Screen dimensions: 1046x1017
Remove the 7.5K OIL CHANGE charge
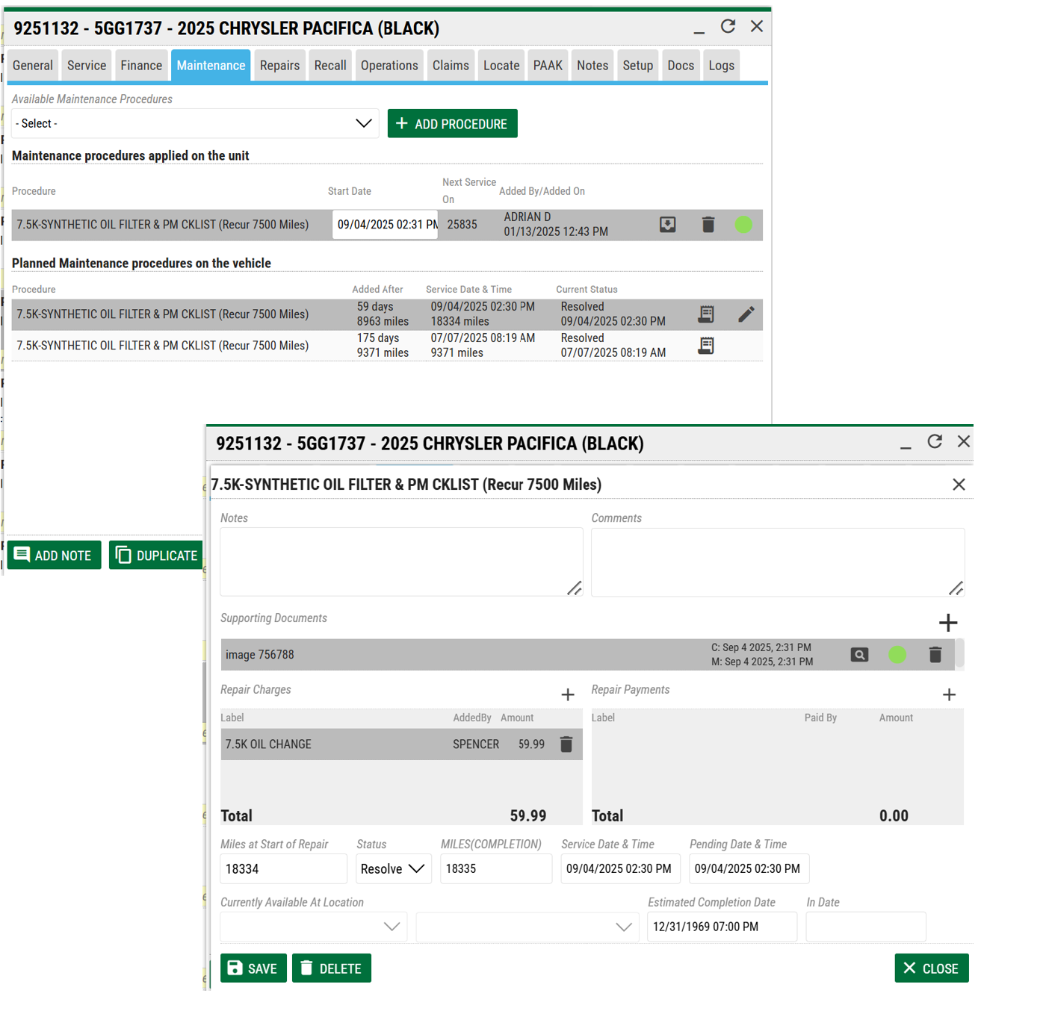tap(566, 744)
